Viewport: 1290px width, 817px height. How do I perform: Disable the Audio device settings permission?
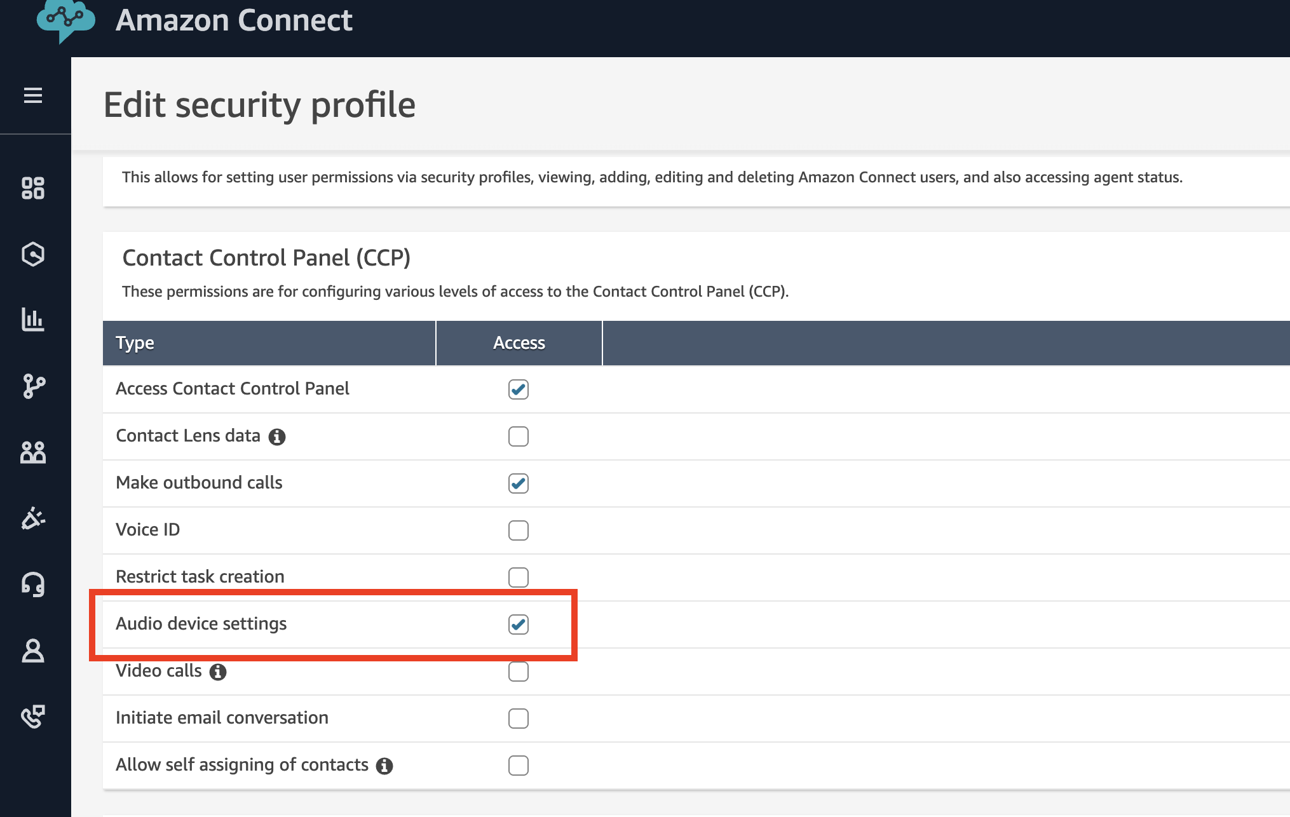[519, 625]
